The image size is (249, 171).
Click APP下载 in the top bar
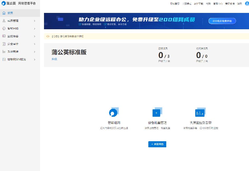[198, 4]
